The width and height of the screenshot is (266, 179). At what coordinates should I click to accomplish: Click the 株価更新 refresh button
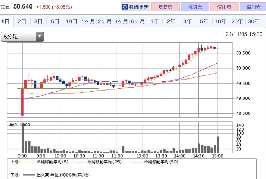coord(135,7)
